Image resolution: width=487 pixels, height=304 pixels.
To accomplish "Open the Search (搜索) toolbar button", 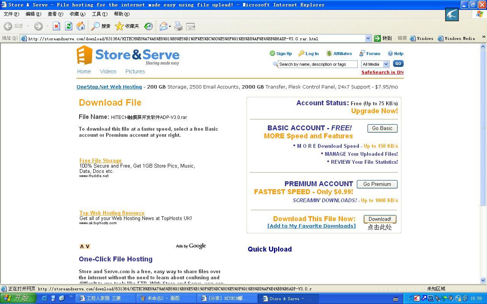I will pyautogui.click(x=101, y=26).
